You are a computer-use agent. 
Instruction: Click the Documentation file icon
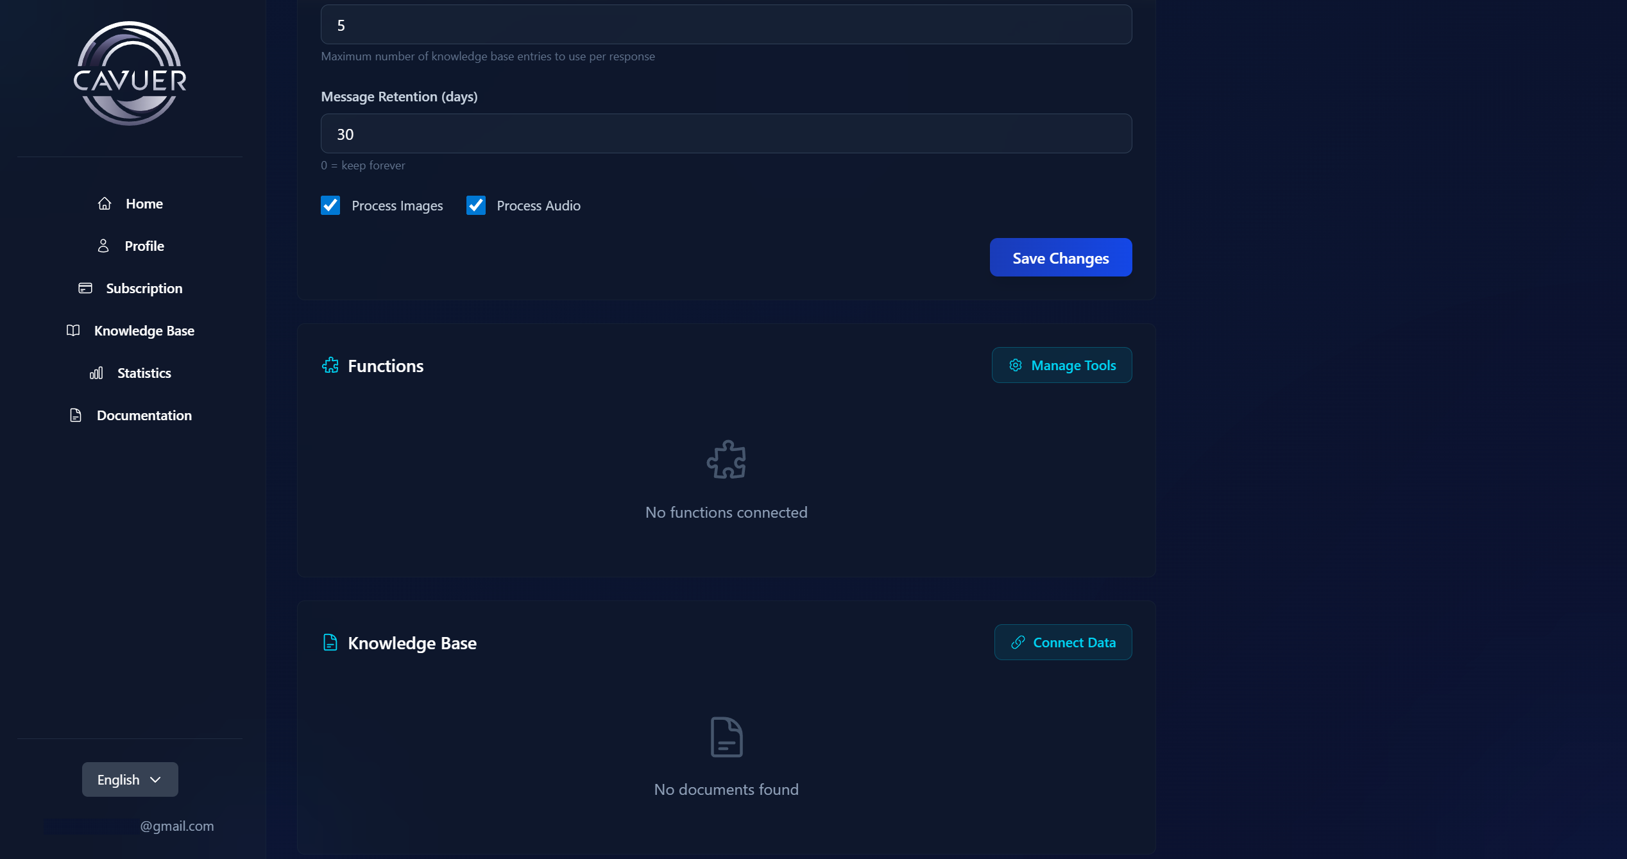pyautogui.click(x=76, y=415)
